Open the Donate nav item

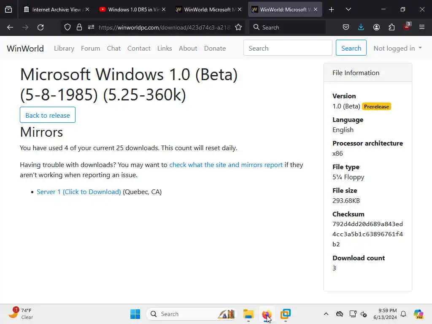tap(215, 48)
